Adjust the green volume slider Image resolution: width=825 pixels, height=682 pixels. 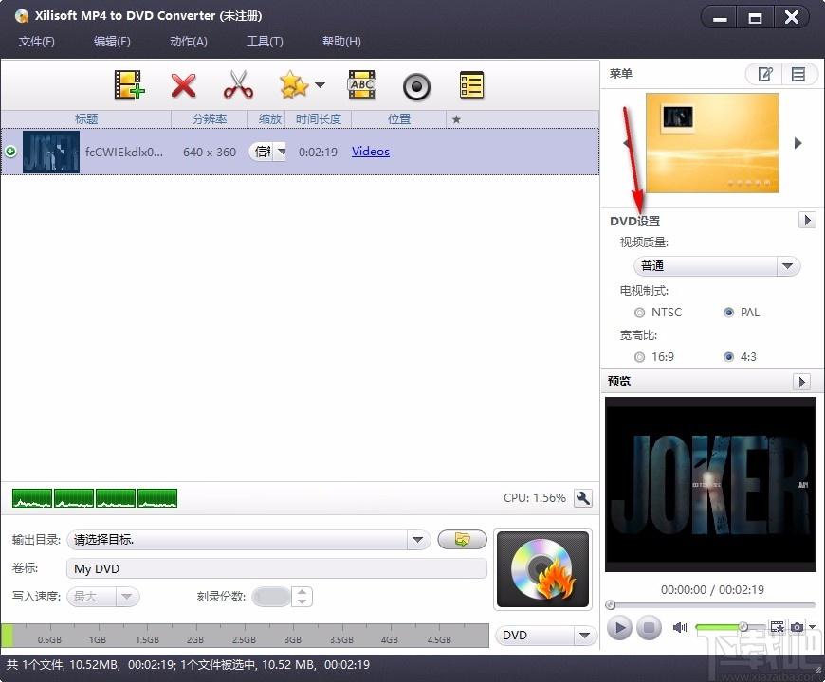tap(730, 626)
